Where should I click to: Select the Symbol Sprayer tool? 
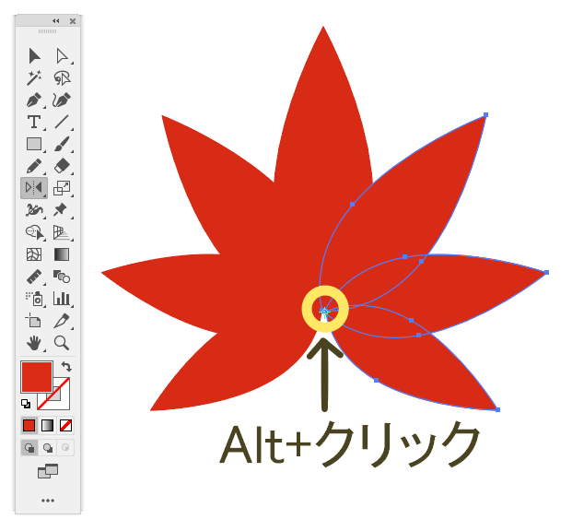(x=34, y=299)
